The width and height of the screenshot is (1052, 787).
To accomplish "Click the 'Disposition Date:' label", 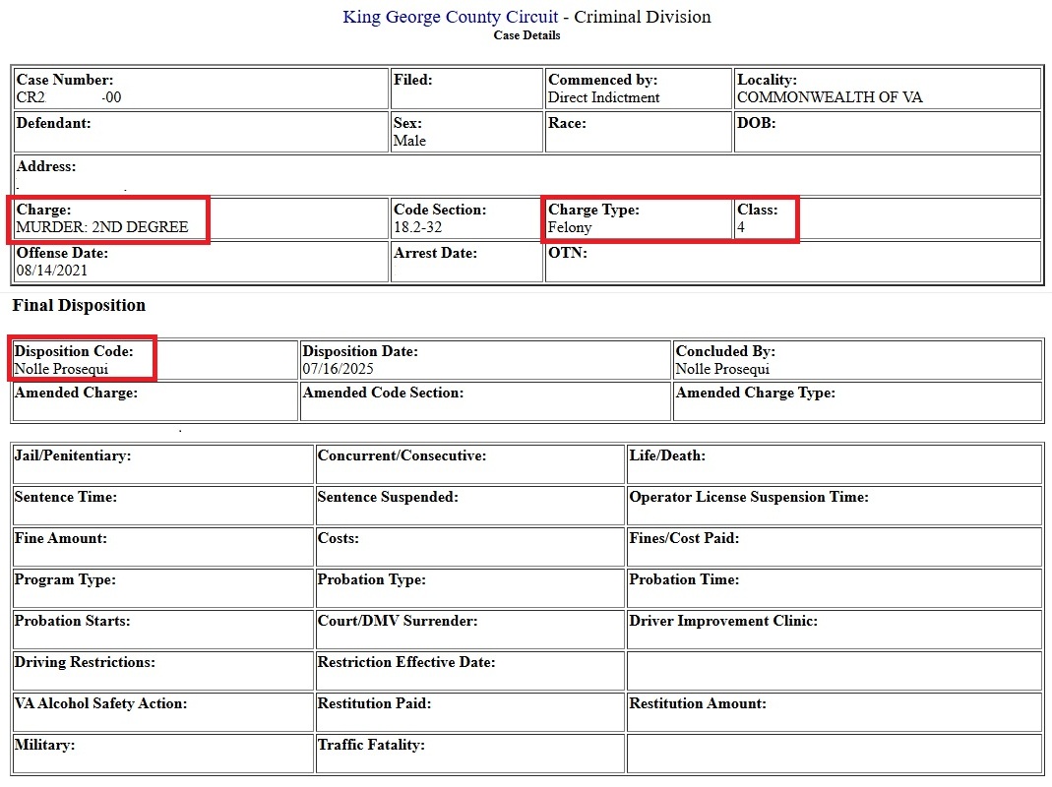I will click(359, 351).
